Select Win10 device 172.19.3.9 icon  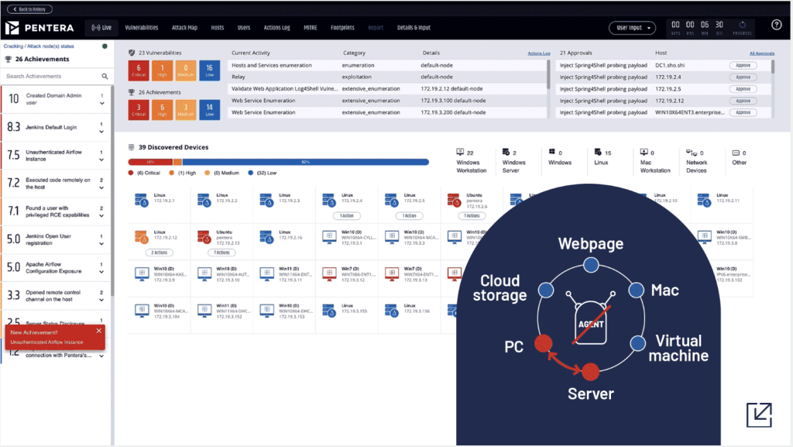[142, 273]
